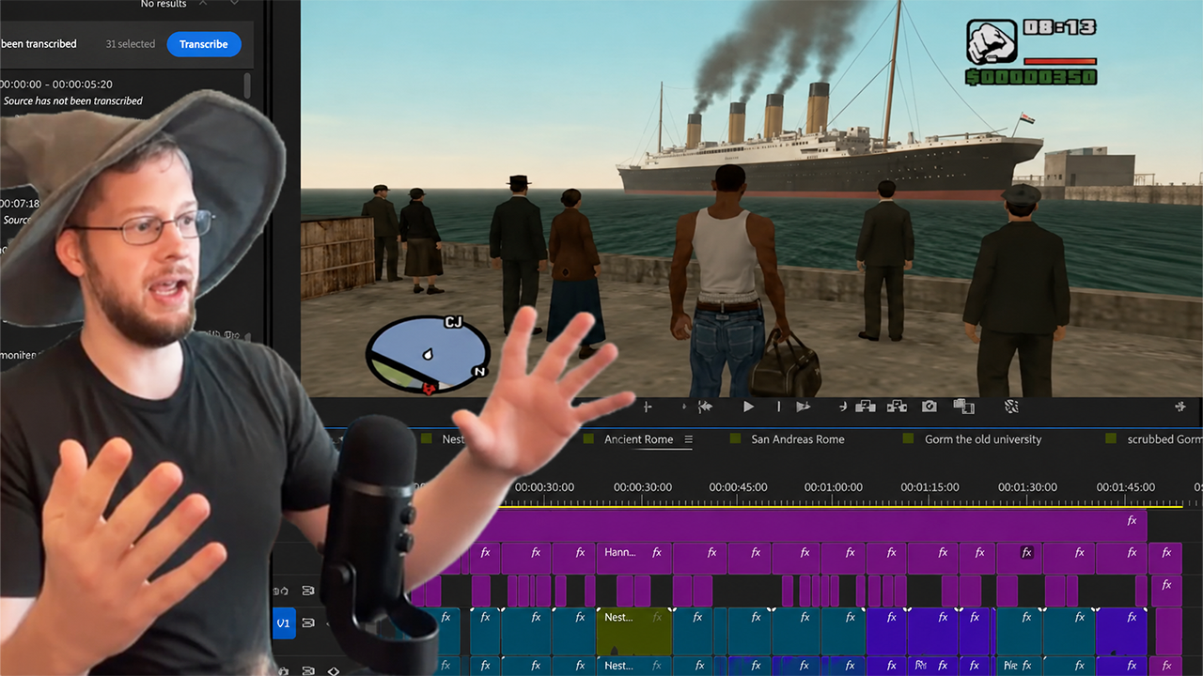Click the blue Transcribe button

[204, 44]
